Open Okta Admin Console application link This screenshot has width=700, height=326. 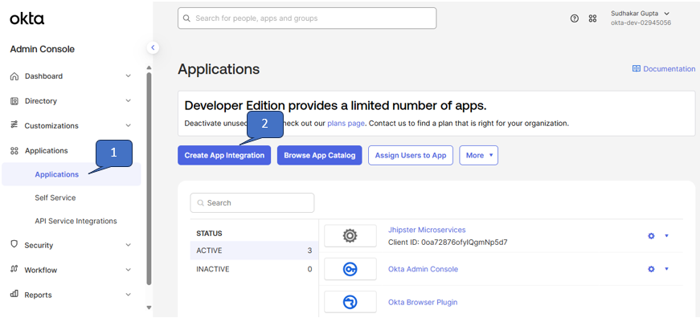424,269
